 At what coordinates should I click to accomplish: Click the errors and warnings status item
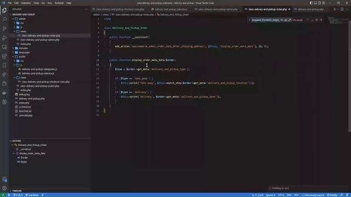click(x=18, y=195)
